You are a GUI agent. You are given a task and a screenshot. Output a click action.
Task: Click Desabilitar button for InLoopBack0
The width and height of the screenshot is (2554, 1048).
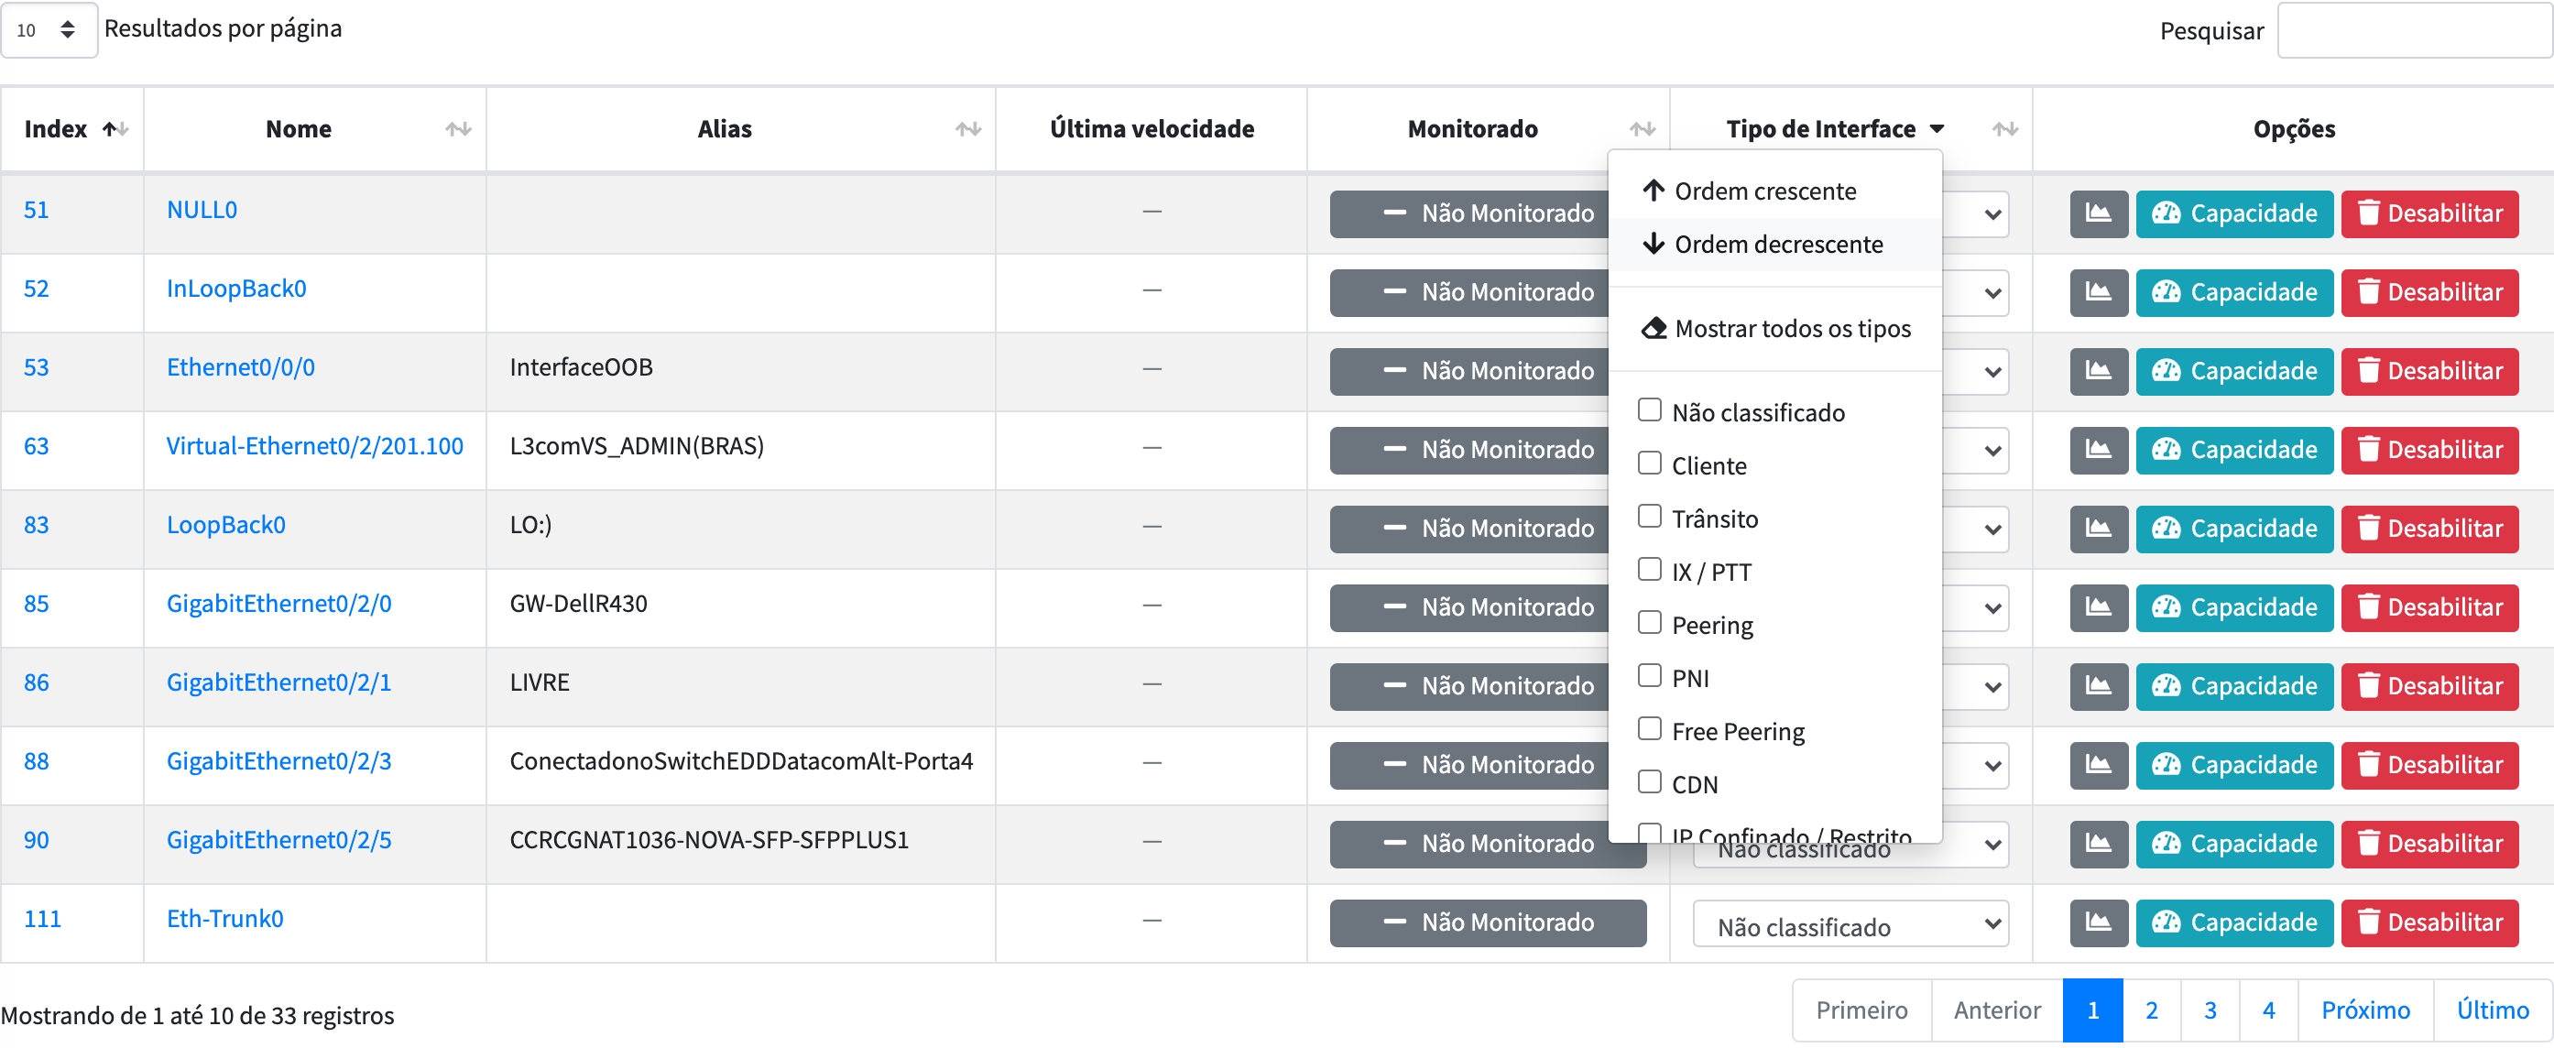click(x=2429, y=292)
